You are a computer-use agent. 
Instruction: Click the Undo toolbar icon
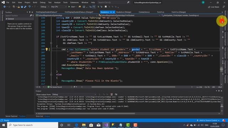pyautogui.click(x=30, y=7)
